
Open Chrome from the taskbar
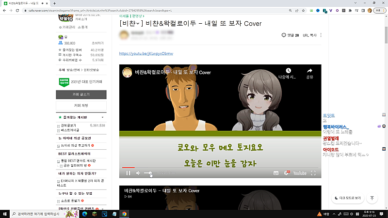tap(124, 214)
